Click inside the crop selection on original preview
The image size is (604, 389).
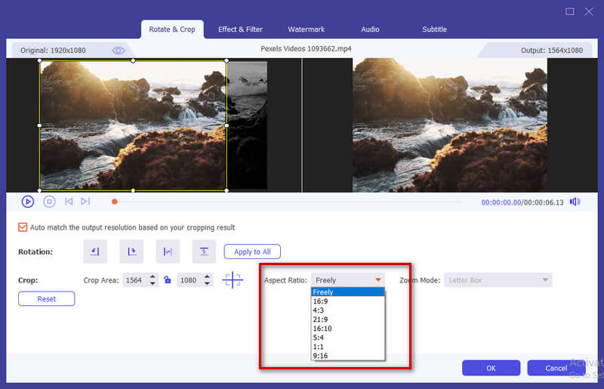click(x=133, y=125)
